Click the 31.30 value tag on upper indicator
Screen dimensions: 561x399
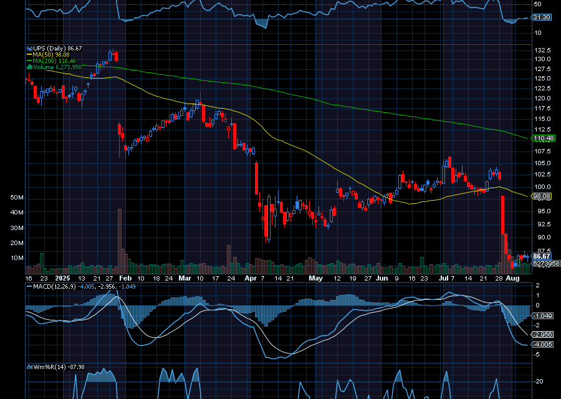541,17
